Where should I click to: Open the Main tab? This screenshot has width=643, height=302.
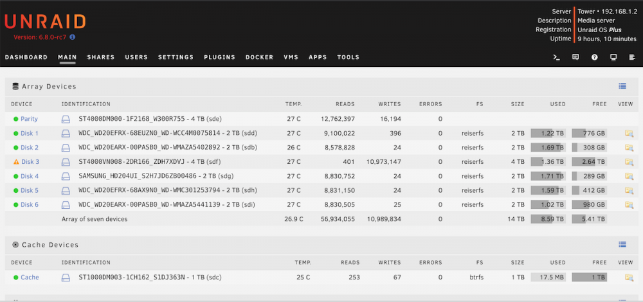(68, 57)
